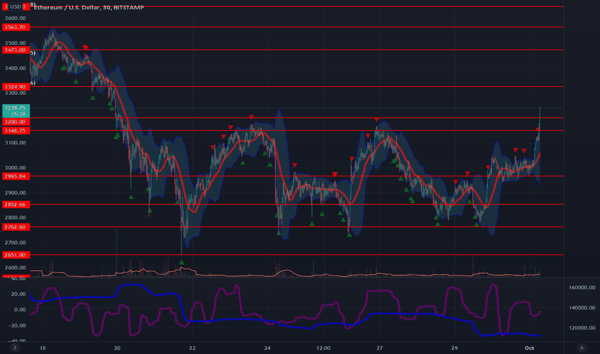
Task: Click the Ethereum / U.S. Dollar chart title
Action: point(89,7)
